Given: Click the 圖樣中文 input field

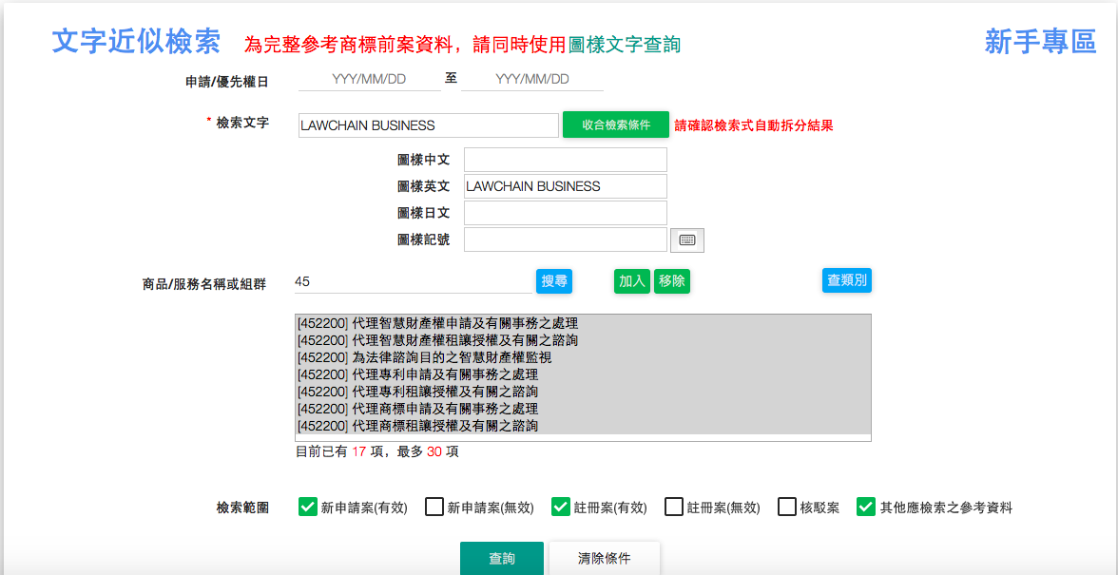Looking at the screenshot, I should [566, 160].
